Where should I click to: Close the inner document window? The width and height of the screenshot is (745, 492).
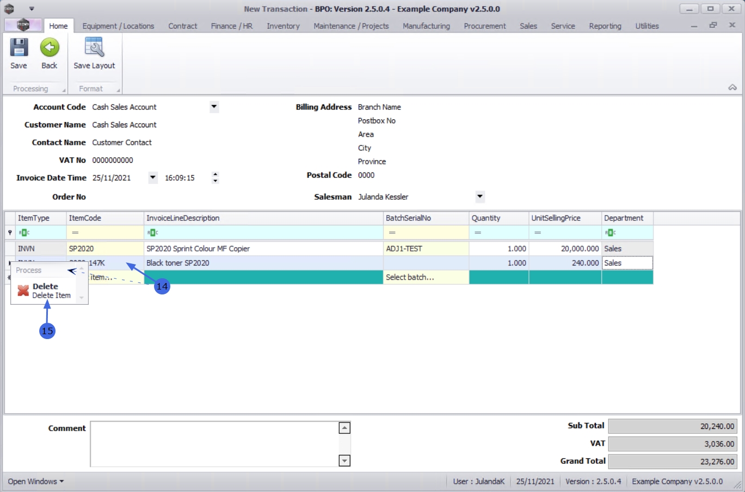point(732,26)
